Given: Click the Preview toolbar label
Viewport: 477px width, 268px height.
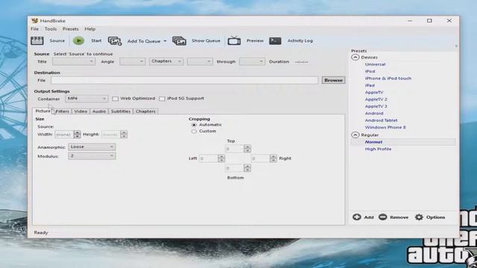Looking at the screenshot, I should click(255, 41).
